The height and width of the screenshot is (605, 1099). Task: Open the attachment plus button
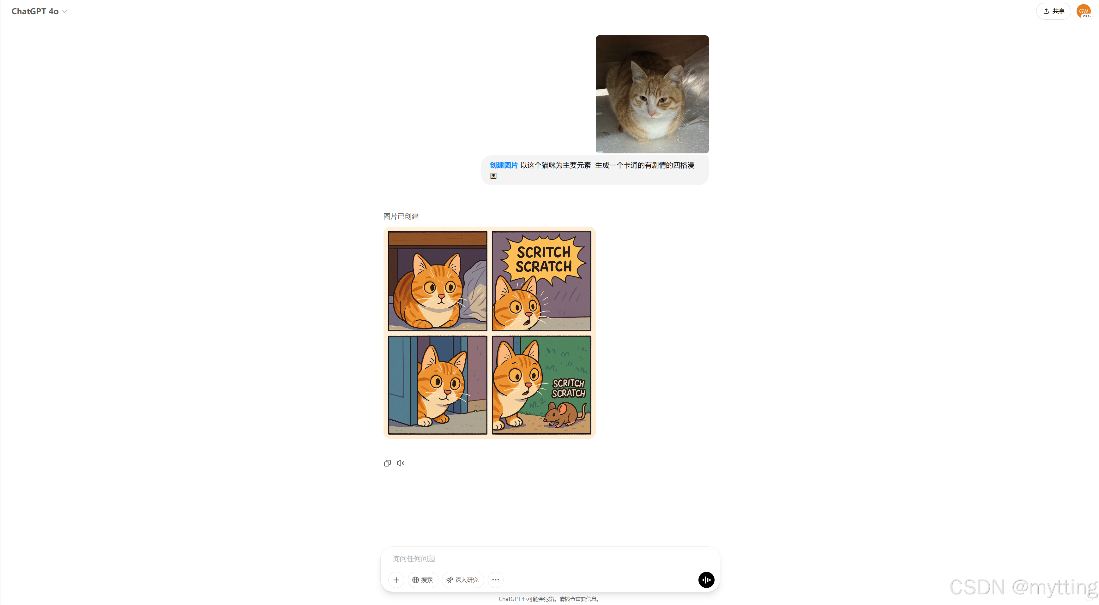(396, 580)
